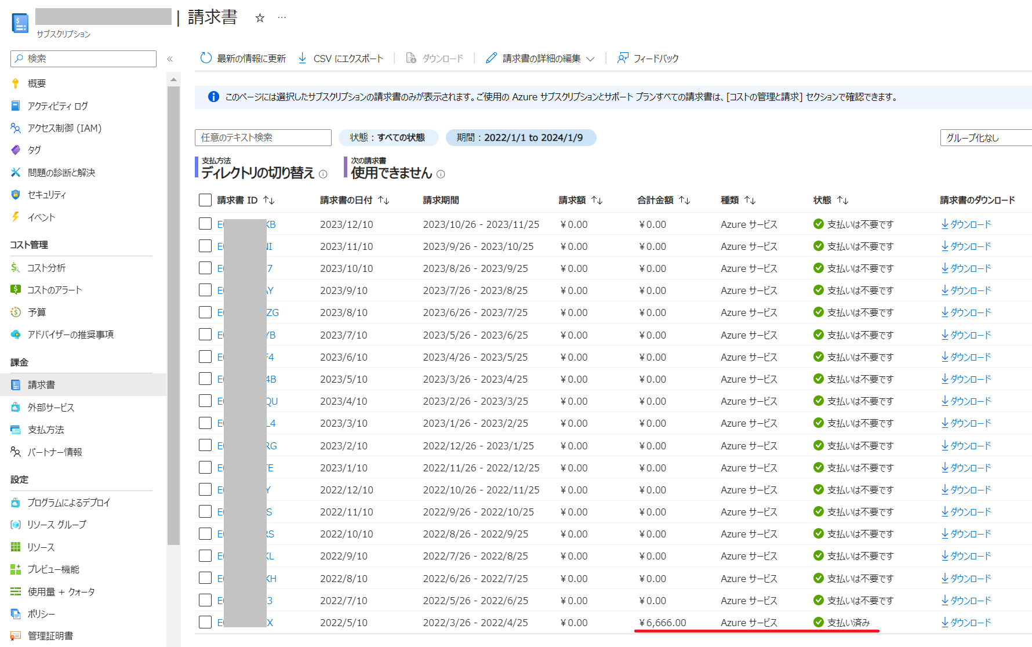Click the sidebar 検索 search field

pos(83,59)
